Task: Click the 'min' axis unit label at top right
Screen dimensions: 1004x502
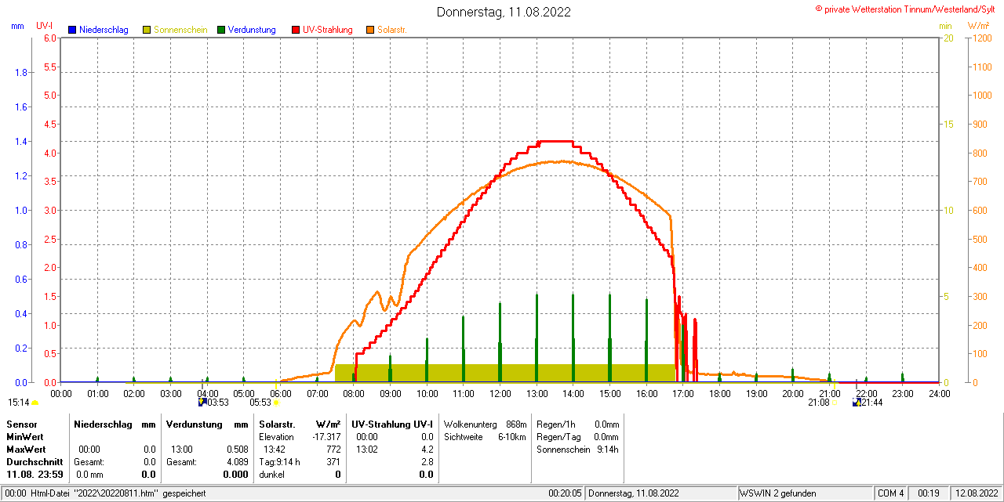Action: point(945,26)
